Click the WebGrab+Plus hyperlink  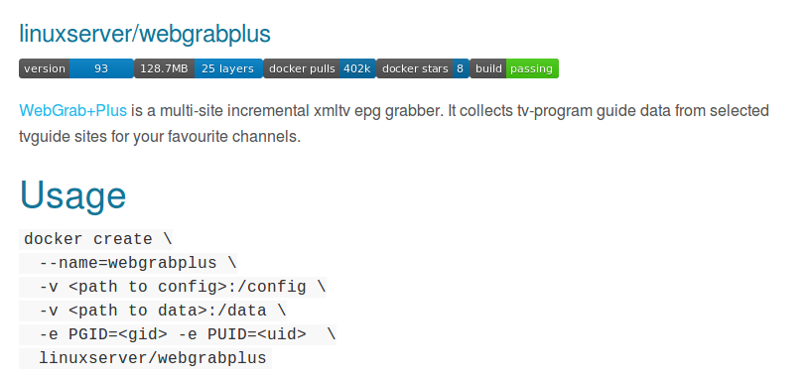pyautogui.click(x=72, y=110)
